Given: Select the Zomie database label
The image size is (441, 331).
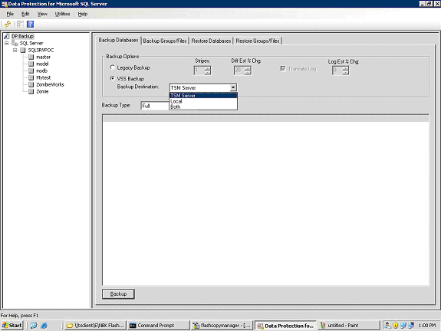Looking at the screenshot, I should (x=42, y=92).
